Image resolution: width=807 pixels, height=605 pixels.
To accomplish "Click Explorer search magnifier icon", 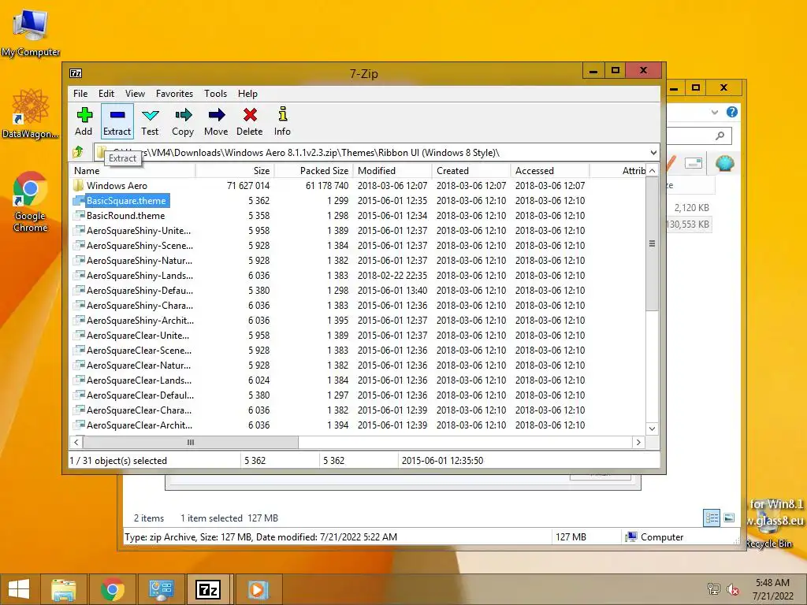I will 720,135.
